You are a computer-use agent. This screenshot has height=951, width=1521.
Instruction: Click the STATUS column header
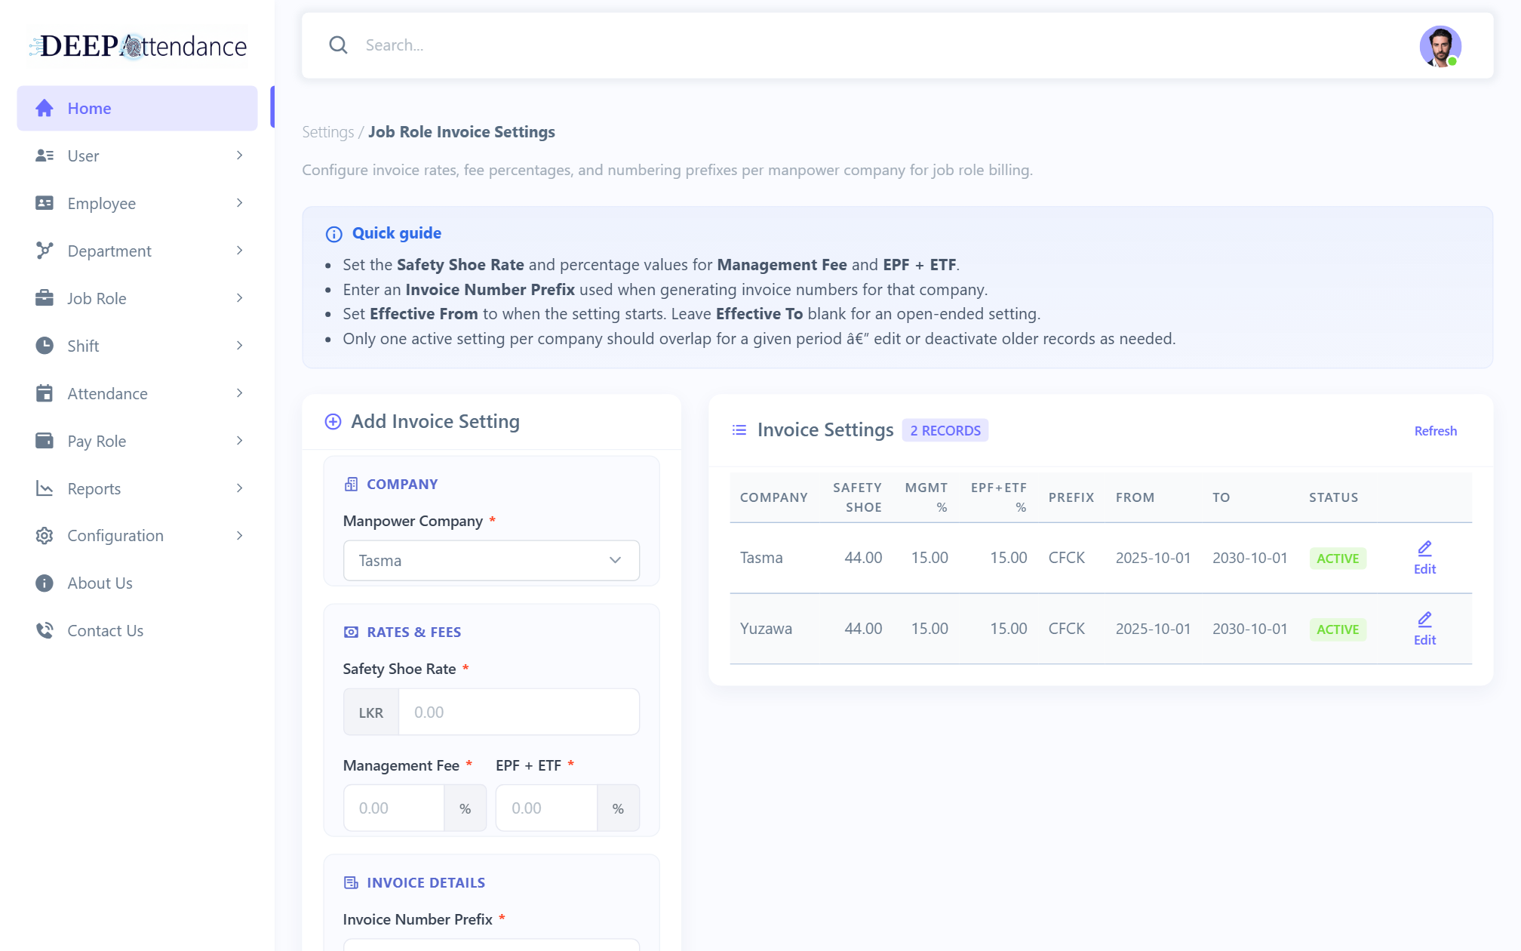pyautogui.click(x=1333, y=497)
